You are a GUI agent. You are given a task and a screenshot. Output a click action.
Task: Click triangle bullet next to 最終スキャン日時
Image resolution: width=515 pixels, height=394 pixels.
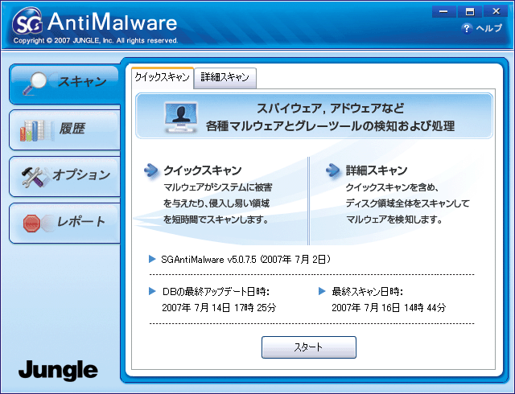[322, 291]
